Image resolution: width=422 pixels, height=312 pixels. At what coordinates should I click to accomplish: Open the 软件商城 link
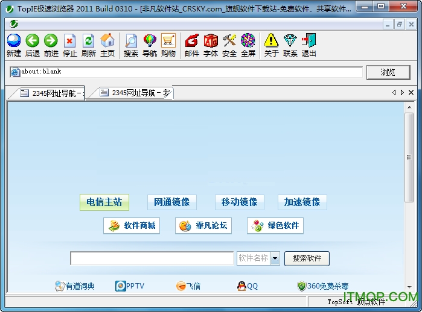coord(132,225)
